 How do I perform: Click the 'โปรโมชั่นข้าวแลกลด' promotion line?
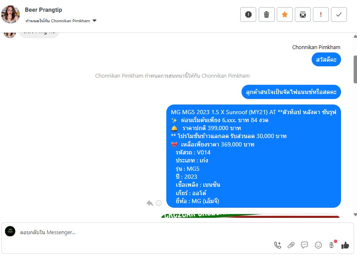coord(228,136)
